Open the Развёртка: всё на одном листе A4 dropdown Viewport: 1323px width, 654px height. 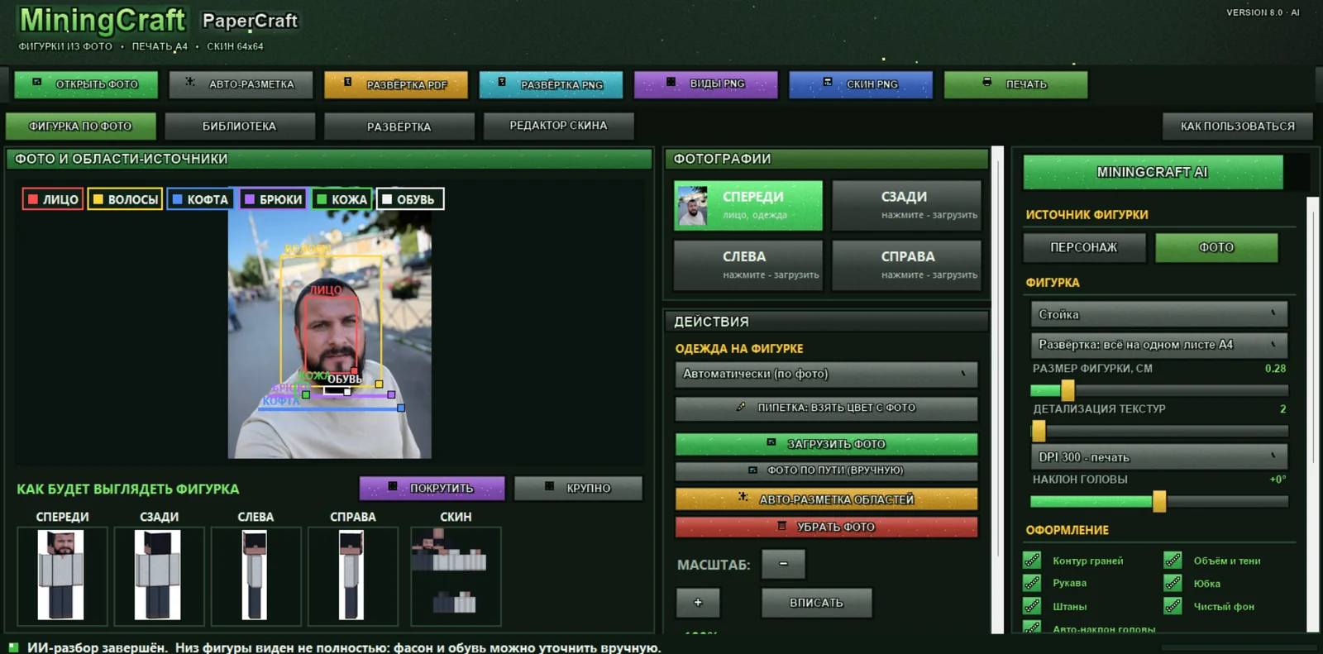click(1158, 345)
